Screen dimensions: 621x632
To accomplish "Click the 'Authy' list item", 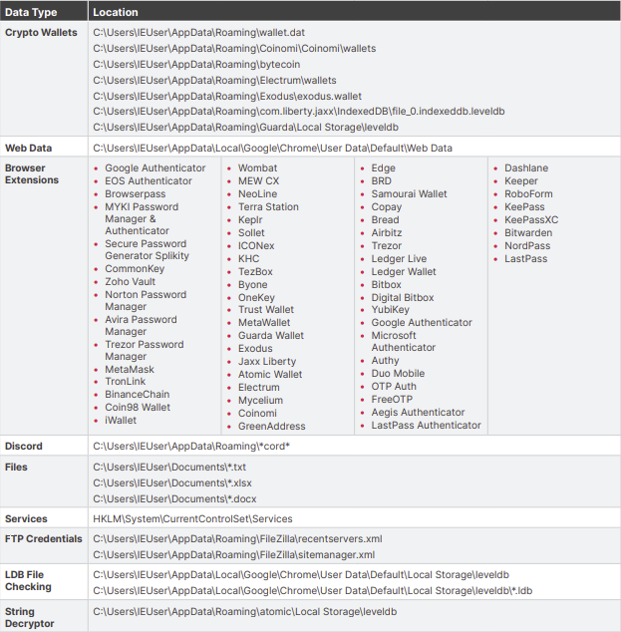I will 385,360.
